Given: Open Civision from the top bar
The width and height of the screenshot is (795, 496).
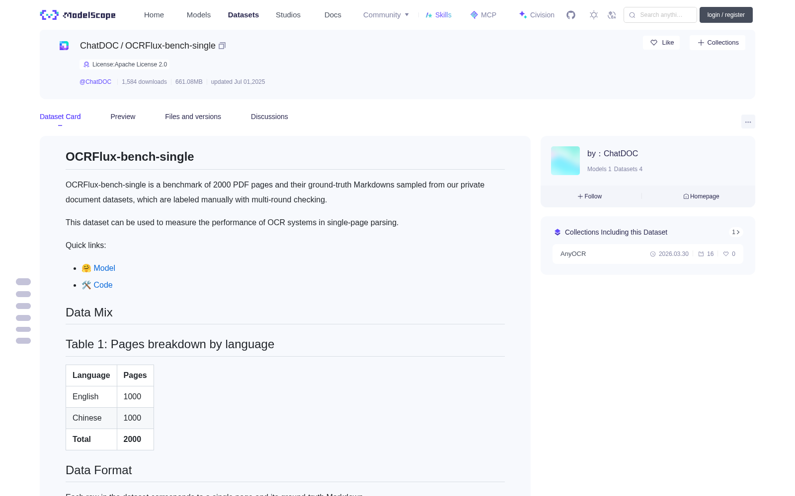Looking at the screenshot, I should [x=537, y=15].
